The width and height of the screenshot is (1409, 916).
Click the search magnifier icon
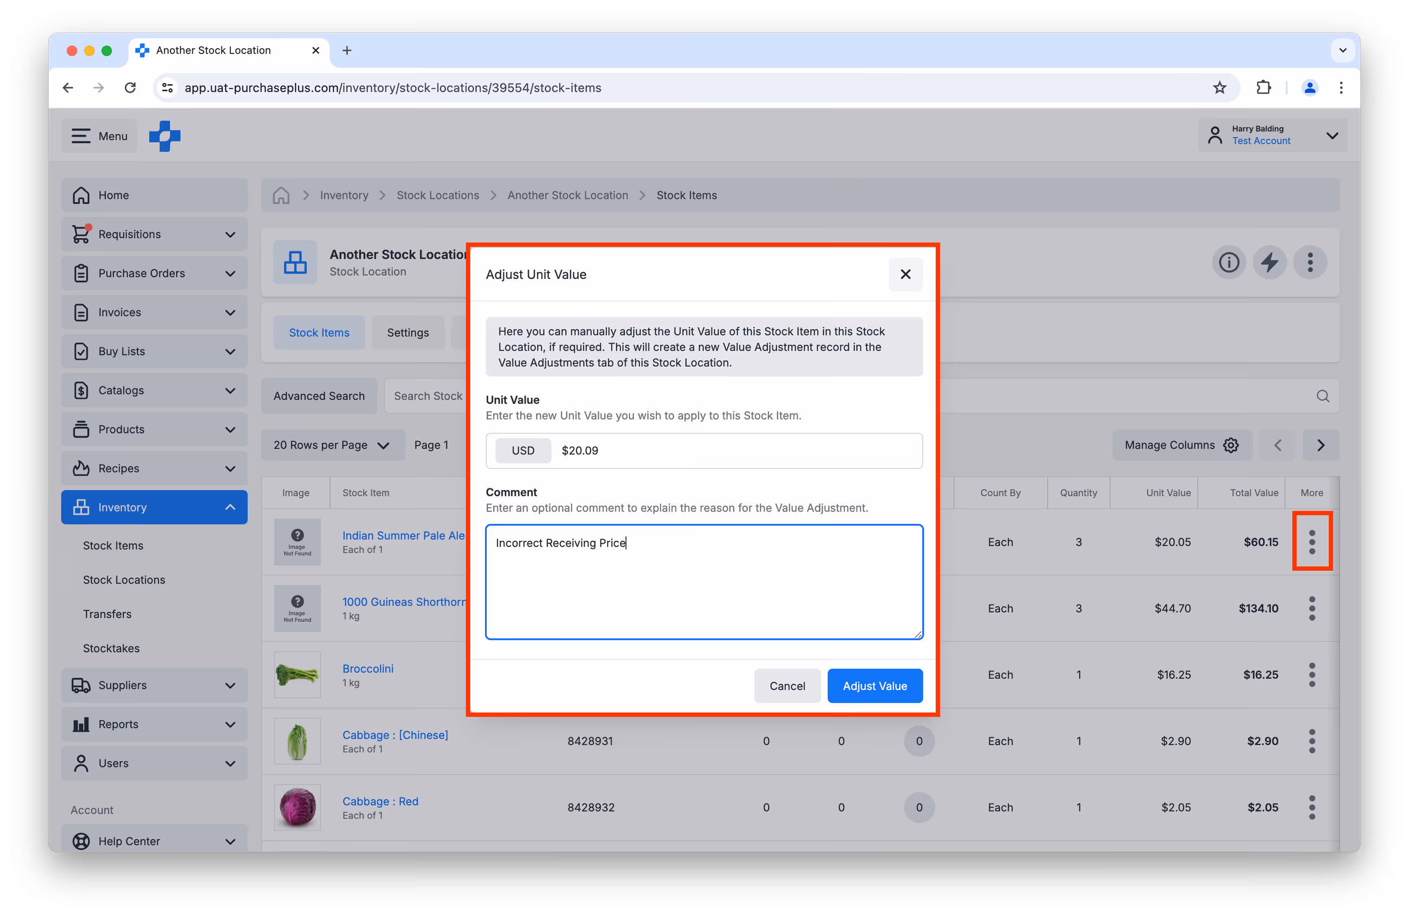(x=1323, y=396)
